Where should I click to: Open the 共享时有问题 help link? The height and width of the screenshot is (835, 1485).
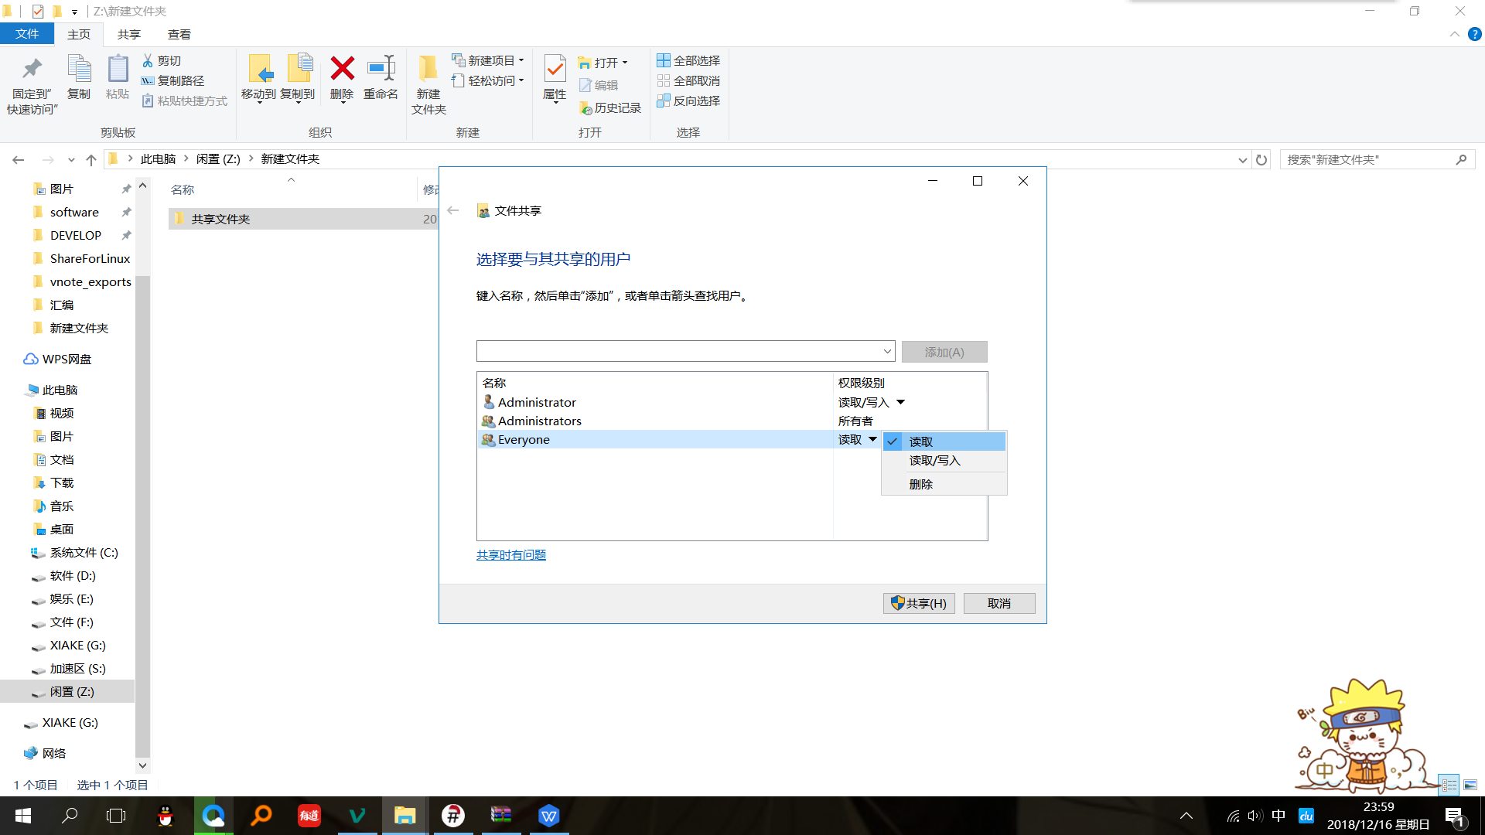pyautogui.click(x=511, y=554)
